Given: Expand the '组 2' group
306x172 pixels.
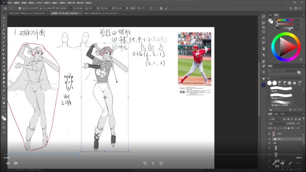Looking at the screenshot, I should click(x=273, y=139).
